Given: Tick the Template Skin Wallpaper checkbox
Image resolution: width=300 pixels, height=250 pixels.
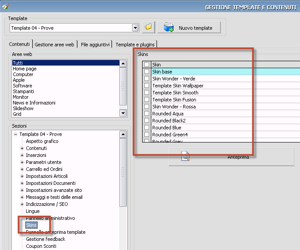Looking at the screenshot, I should [x=147, y=86].
